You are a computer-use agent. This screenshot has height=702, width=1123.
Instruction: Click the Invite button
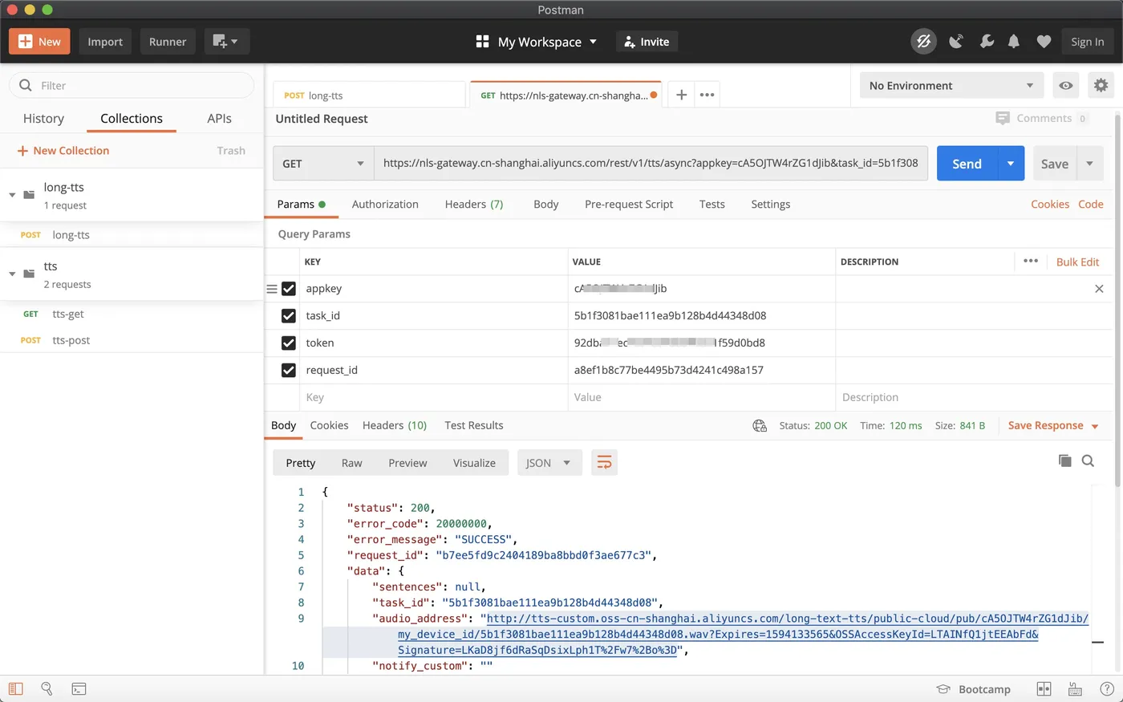(647, 42)
